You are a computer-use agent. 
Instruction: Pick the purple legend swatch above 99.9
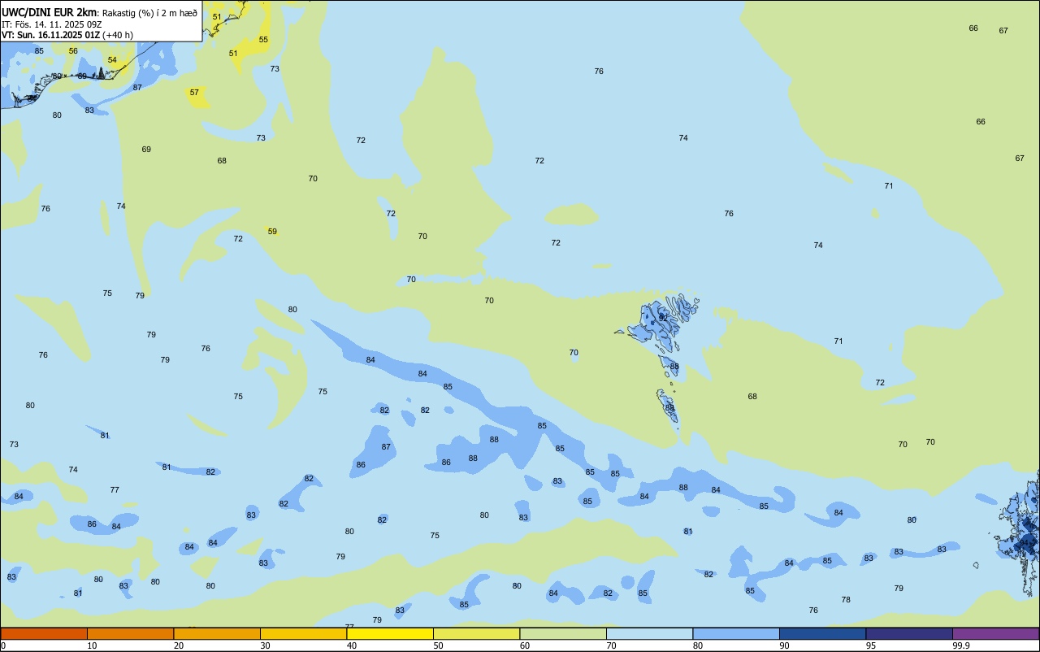[x=995, y=633]
